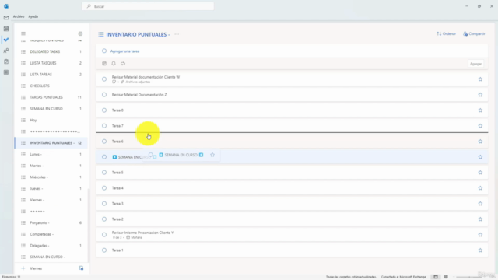
Task: Click the reminder bell icon under add task
Action: (114, 64)
